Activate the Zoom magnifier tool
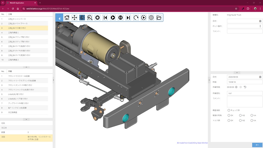Image resolution: width=263 pixels, height=148 pixels. pos(90,18)
